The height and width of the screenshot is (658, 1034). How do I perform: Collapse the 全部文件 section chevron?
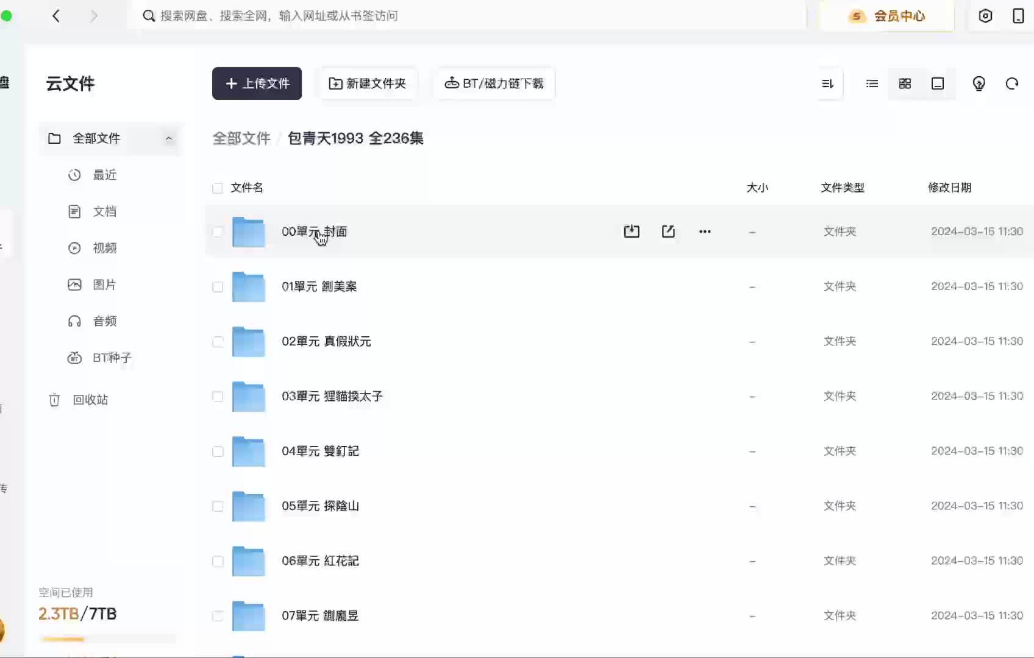click(169, 138)
